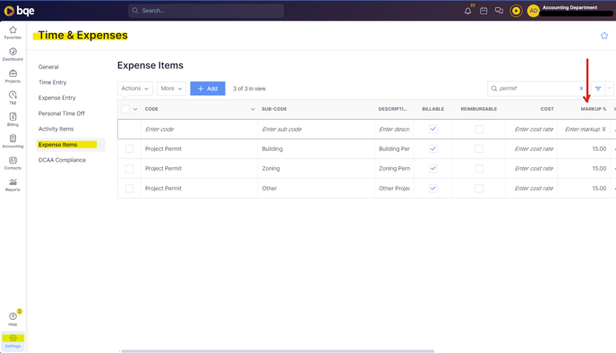Go to Billing sidebar icon
The width and height of the screenshot is (616, 353).
(13, 119)
